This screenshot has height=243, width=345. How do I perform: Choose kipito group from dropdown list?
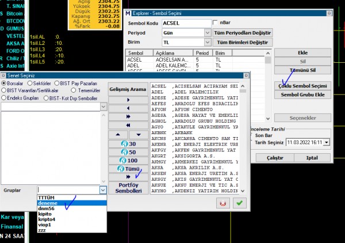[72, 214]
